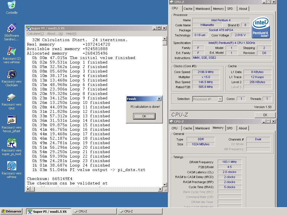Click the Multiplier x 15.0 value
Viewport: 287px width, 215px height.
206,77
